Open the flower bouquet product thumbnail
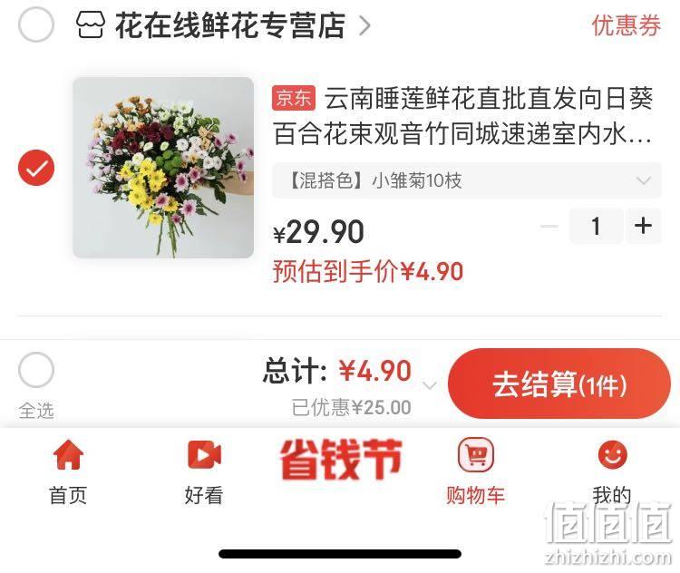Image resolution: width=680 pixels, height=573 pixels. (x=163, y=168)
